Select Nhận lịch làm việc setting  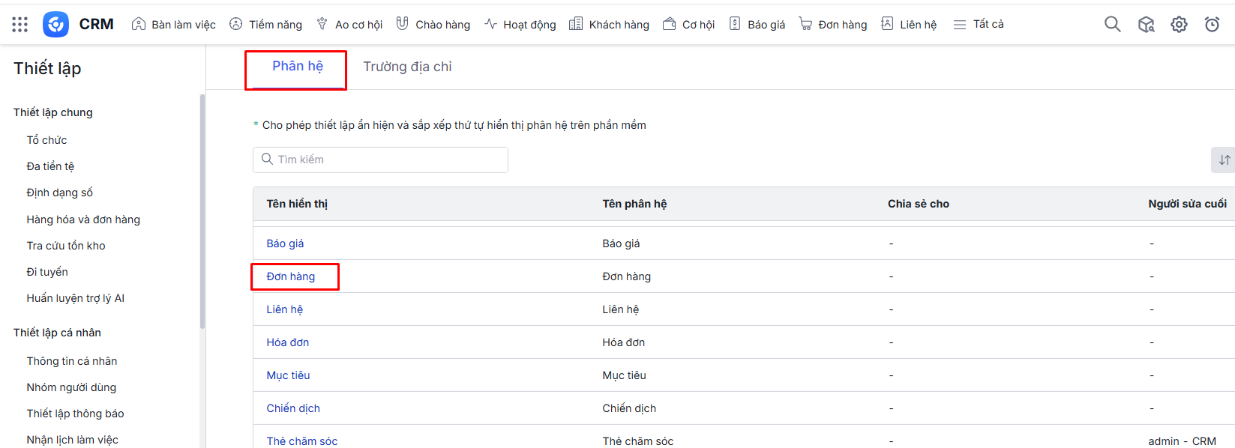tap(73, 440)
